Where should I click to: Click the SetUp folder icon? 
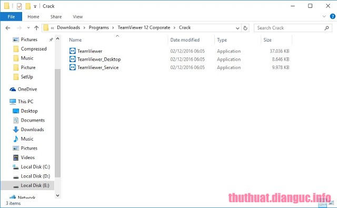16,77
